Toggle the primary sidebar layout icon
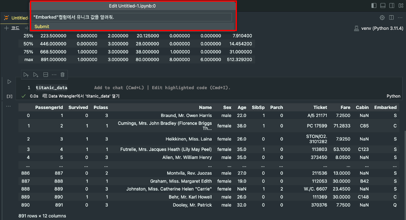The width and height of the screenshot is (406, 220). click(374, 6)
